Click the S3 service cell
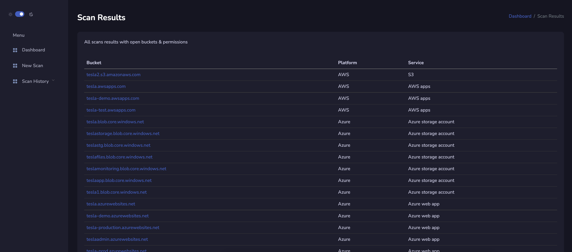The image size is (572, 252). pos(411,75)
